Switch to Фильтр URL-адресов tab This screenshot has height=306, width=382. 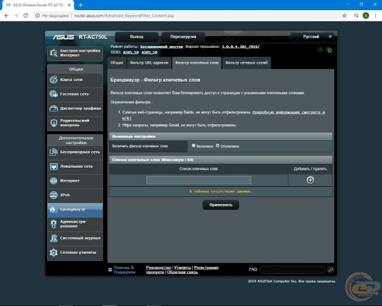coord(148,62)
